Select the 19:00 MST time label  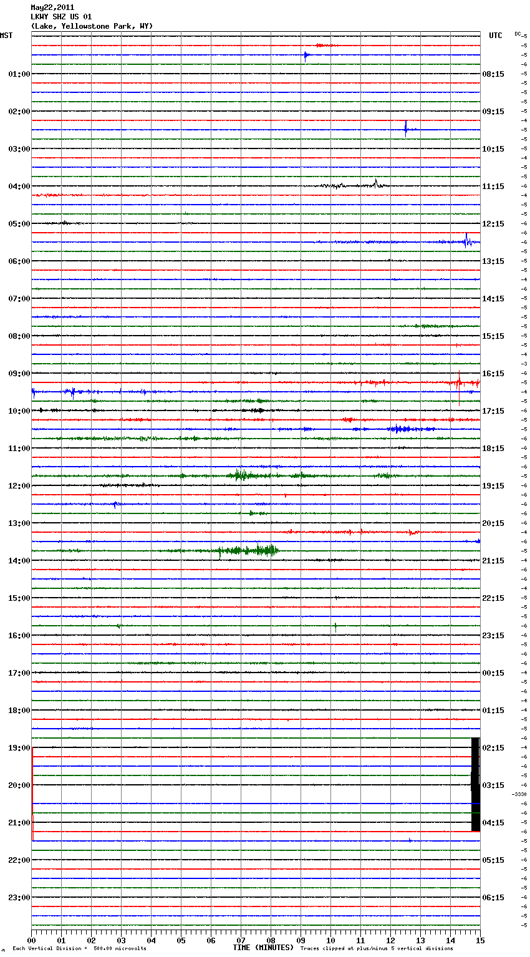tap(19, 747)
